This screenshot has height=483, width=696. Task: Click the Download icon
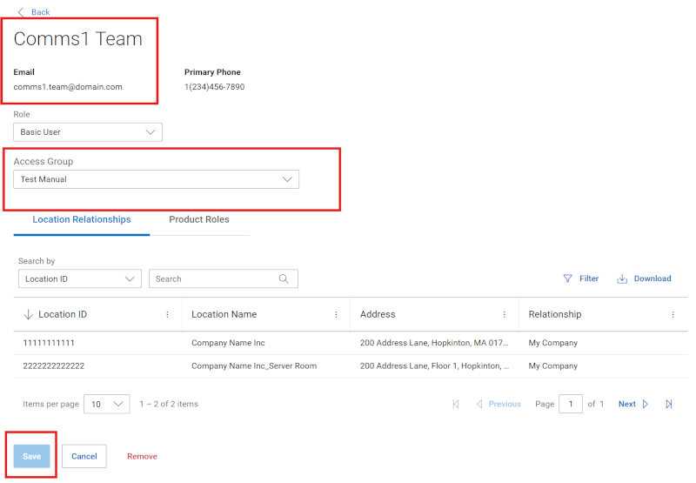[x=622, y=279]
